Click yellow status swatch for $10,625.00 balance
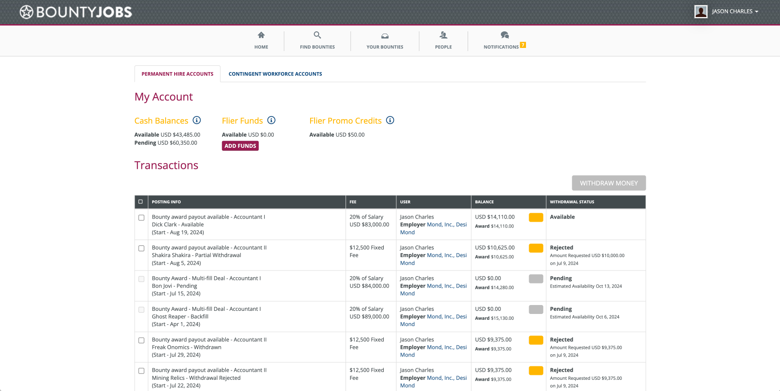 coord(536,248)
